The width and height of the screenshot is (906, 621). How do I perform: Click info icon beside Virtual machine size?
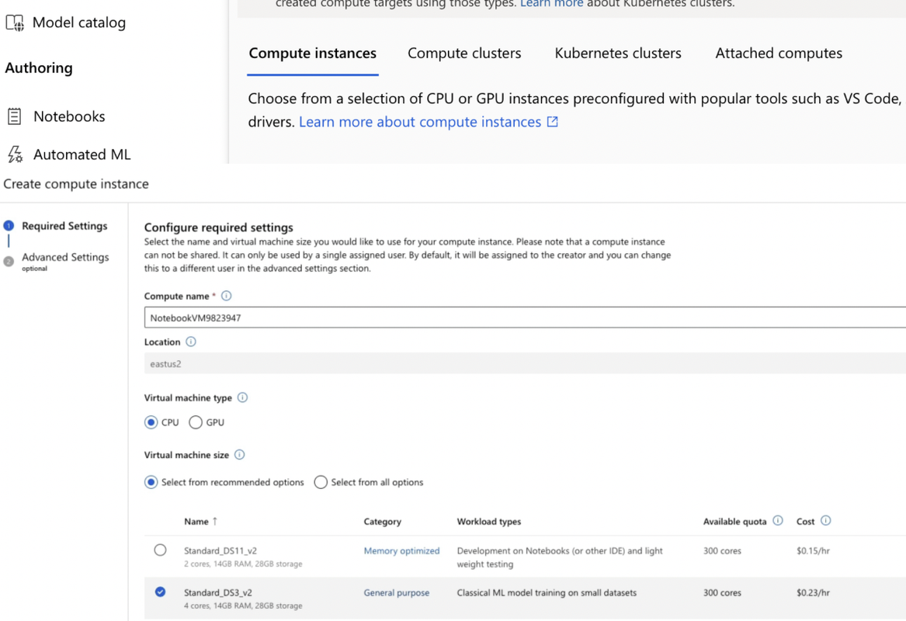pyautogui.click(x=240, y=455)
